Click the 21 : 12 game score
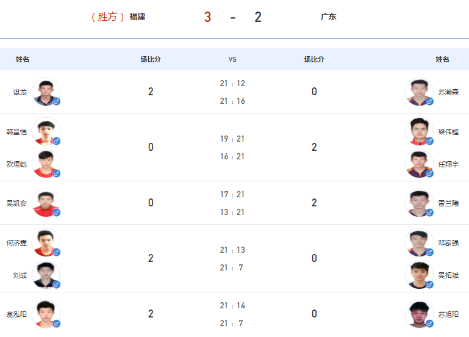The width and height of the screenshot is (469, 337). (x=232, y=83)
